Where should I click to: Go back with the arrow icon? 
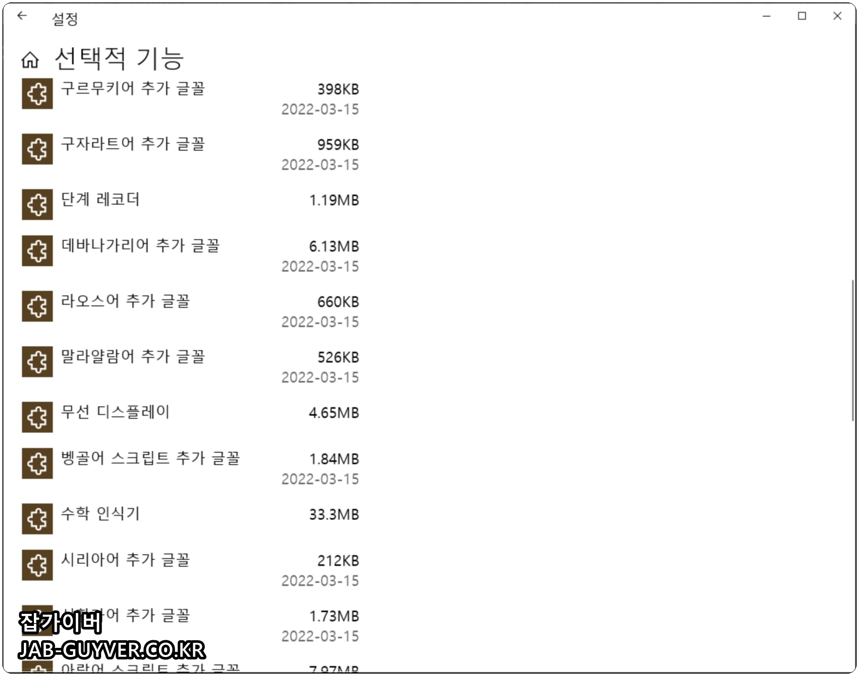[22, 16]
